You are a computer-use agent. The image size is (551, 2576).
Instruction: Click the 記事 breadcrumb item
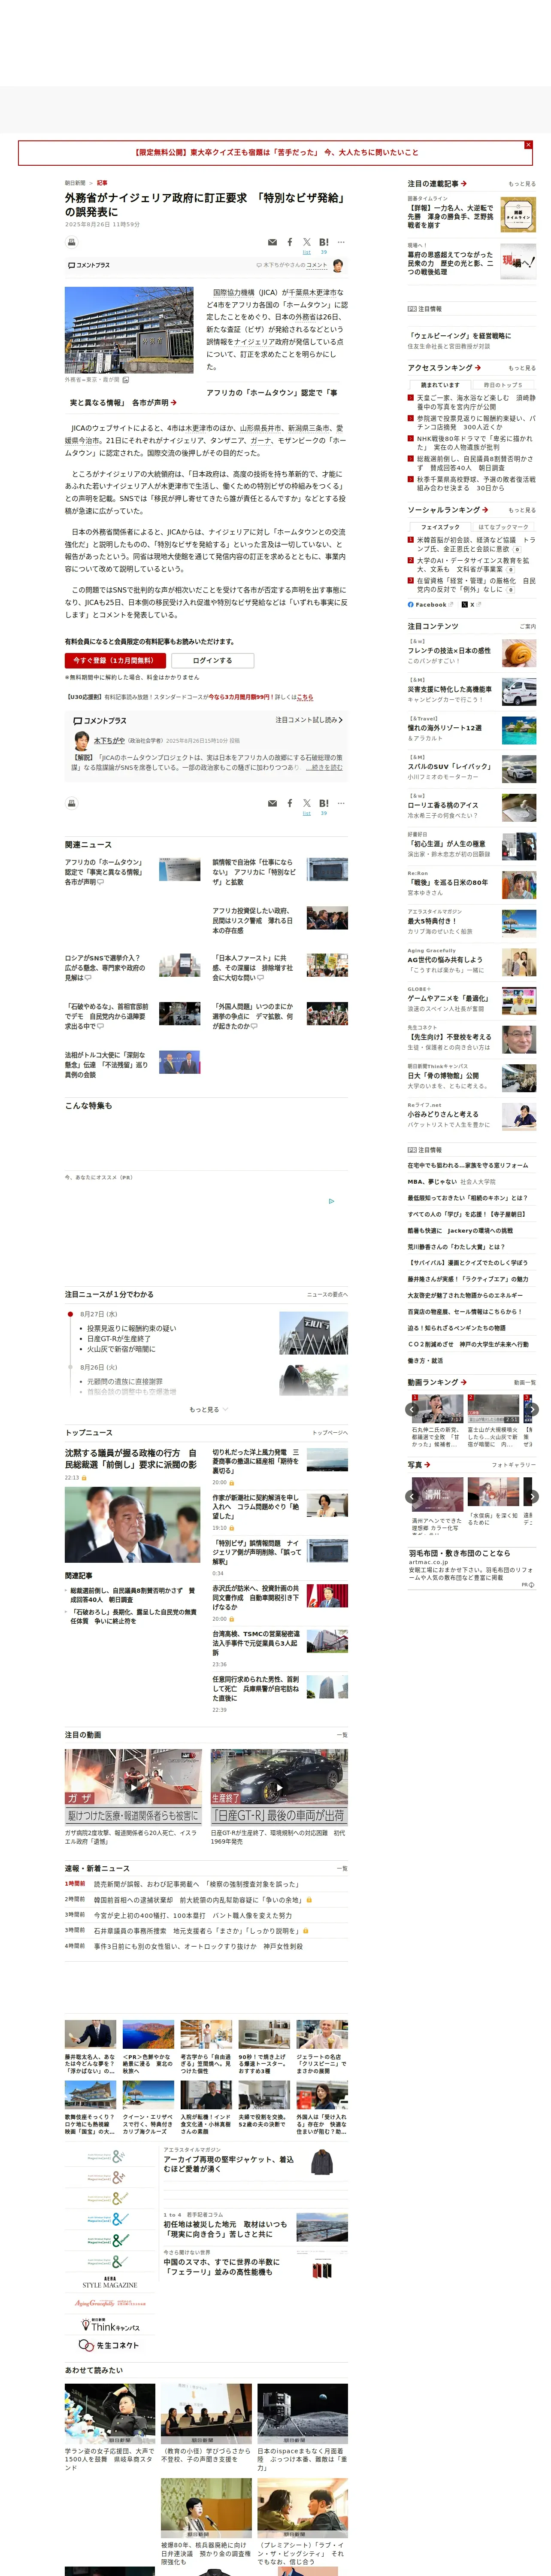102,183
